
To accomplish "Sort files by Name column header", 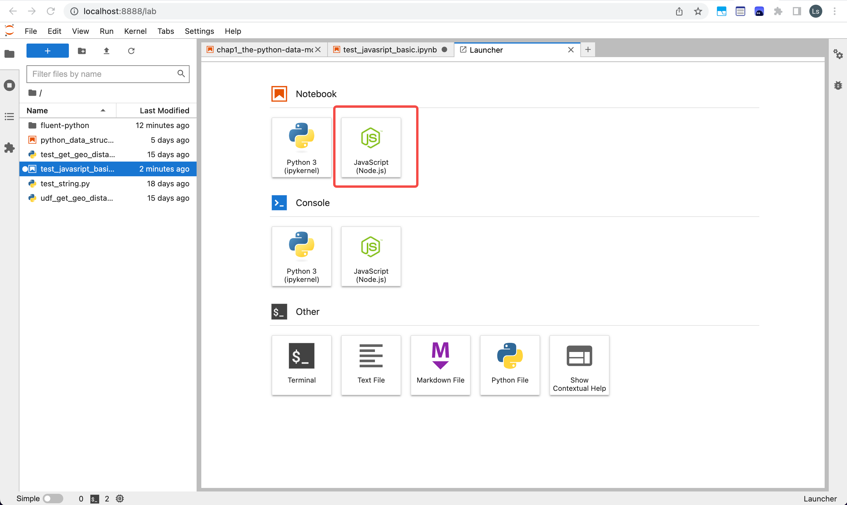I will 67,111.
